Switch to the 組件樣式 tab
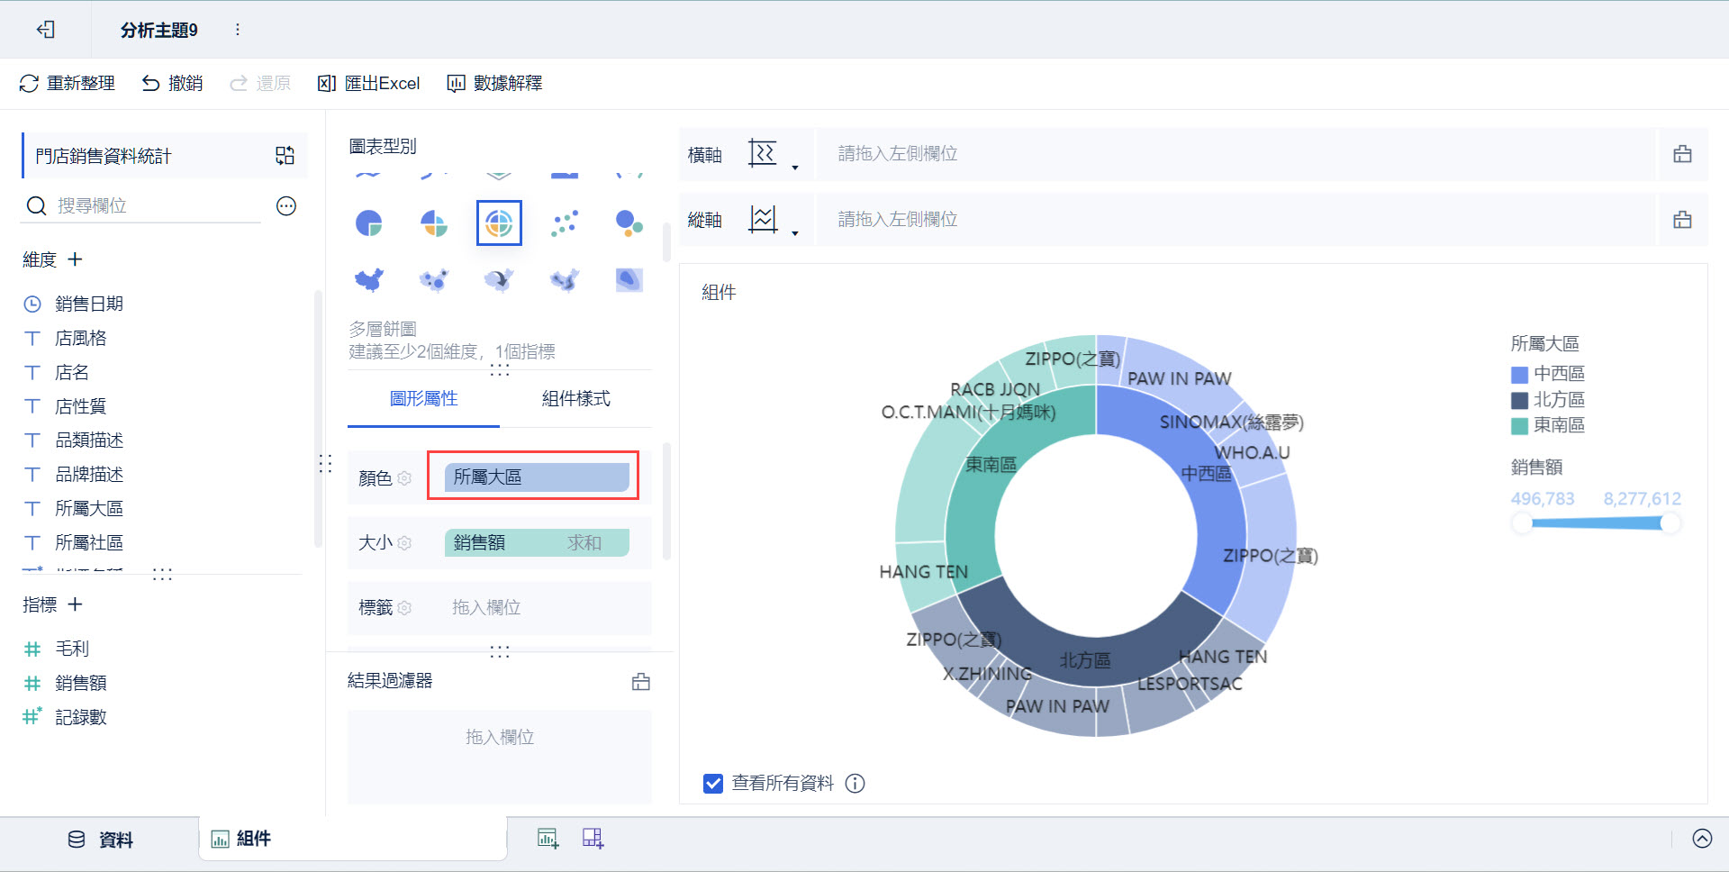Image resolution: width=1729 pixels, height=872 pixels. [575, 399]
